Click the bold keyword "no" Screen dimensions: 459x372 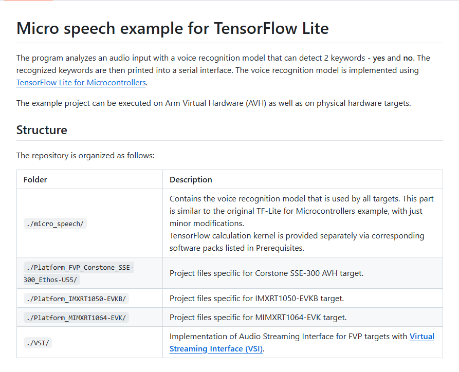408,58
